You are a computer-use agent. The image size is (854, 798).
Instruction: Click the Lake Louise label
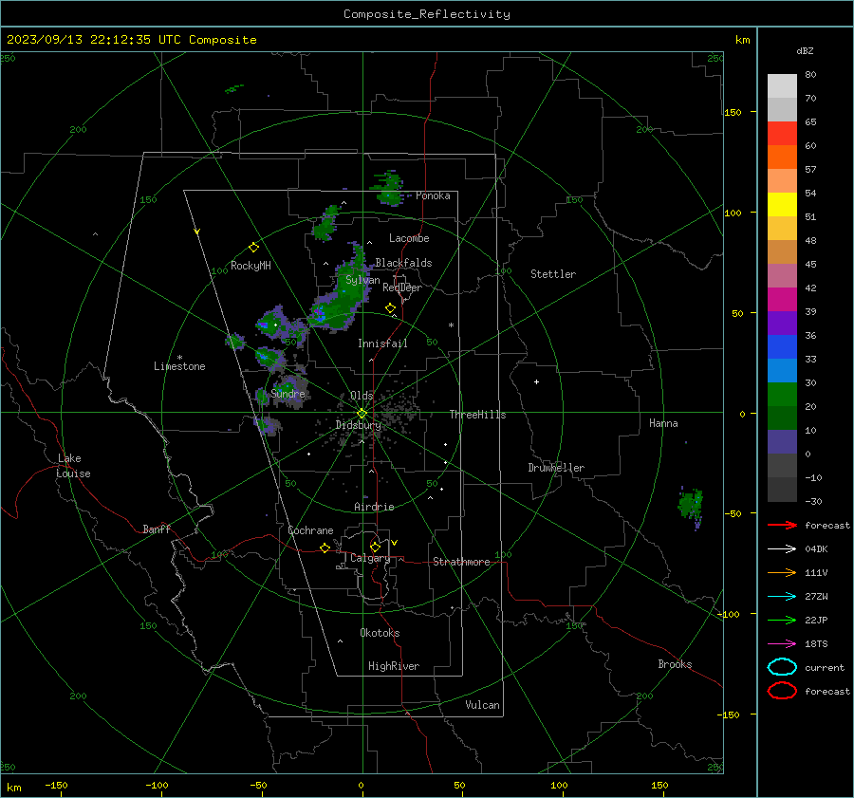pos(73,466)
